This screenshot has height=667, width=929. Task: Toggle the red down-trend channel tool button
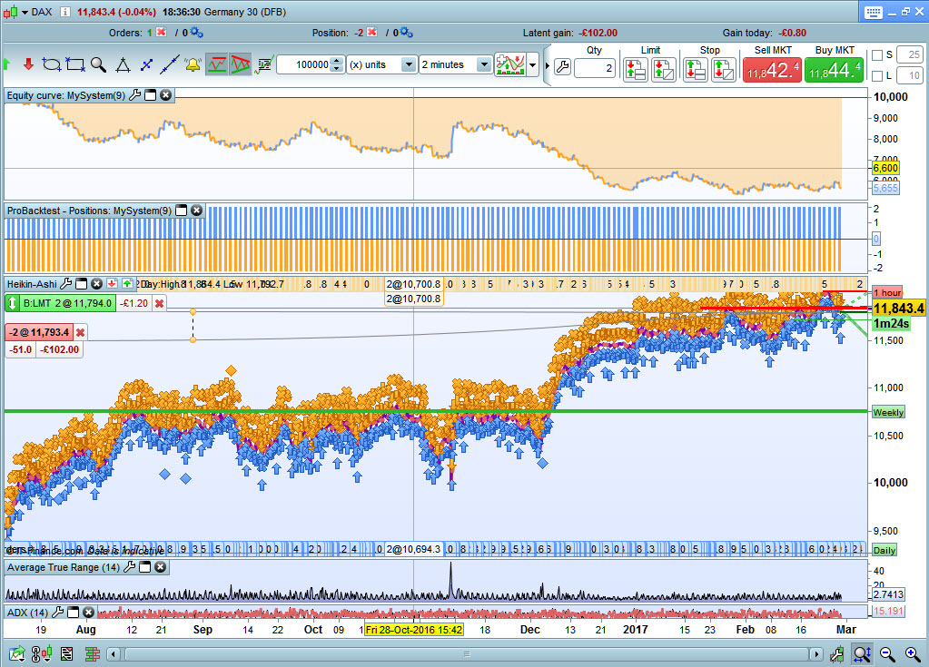pyautogui.click(x=241, y=65)
